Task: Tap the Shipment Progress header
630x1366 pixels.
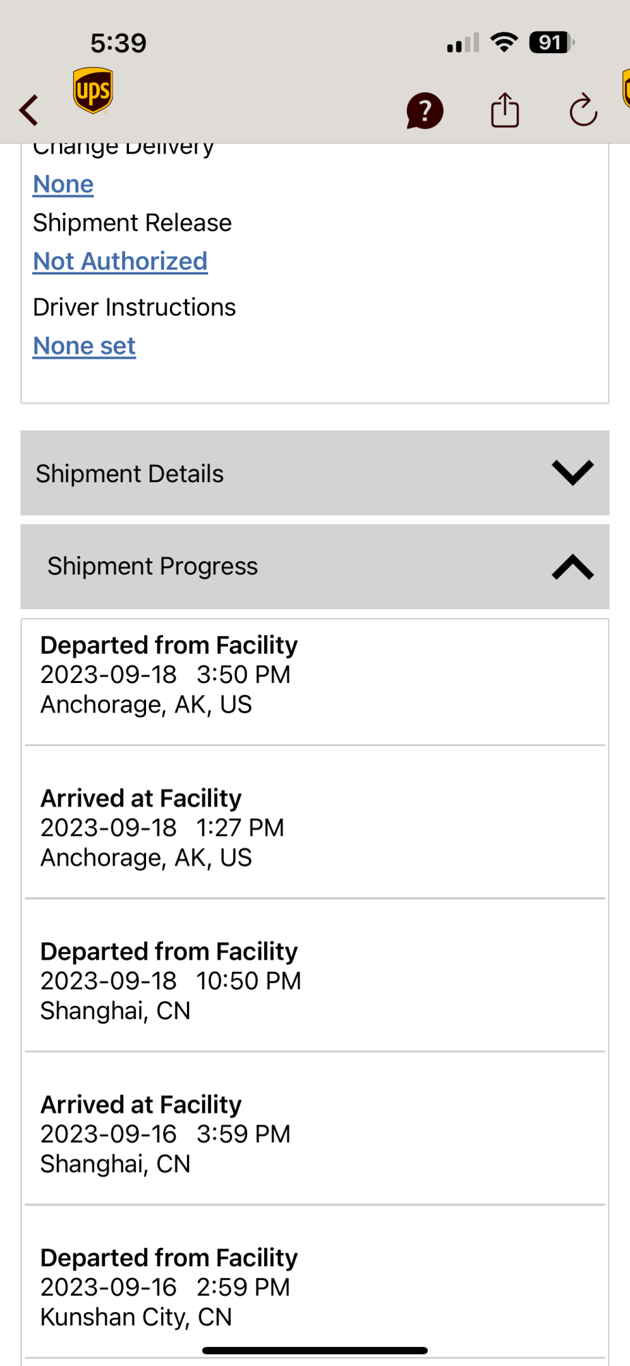Action: [152, 566]
